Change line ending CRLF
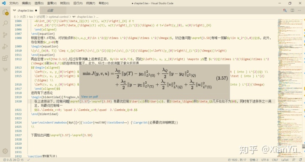Screen dimensions: 305x162 (x=275, y=160)
